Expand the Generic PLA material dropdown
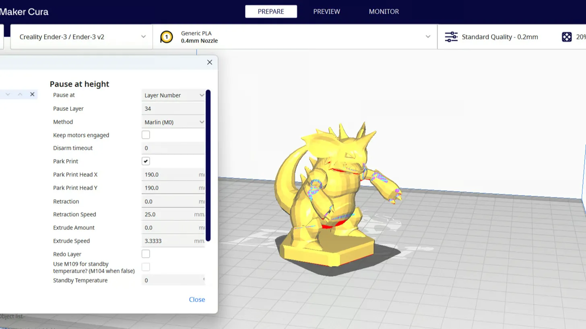 tap(428, 37)
